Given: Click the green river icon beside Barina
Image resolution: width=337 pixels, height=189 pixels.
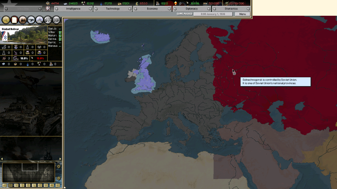Looking at the screenshot, I should click(x=60, y=39).
